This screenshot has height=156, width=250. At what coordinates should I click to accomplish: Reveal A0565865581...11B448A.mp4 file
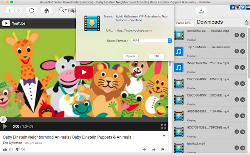tap(237, 116)
